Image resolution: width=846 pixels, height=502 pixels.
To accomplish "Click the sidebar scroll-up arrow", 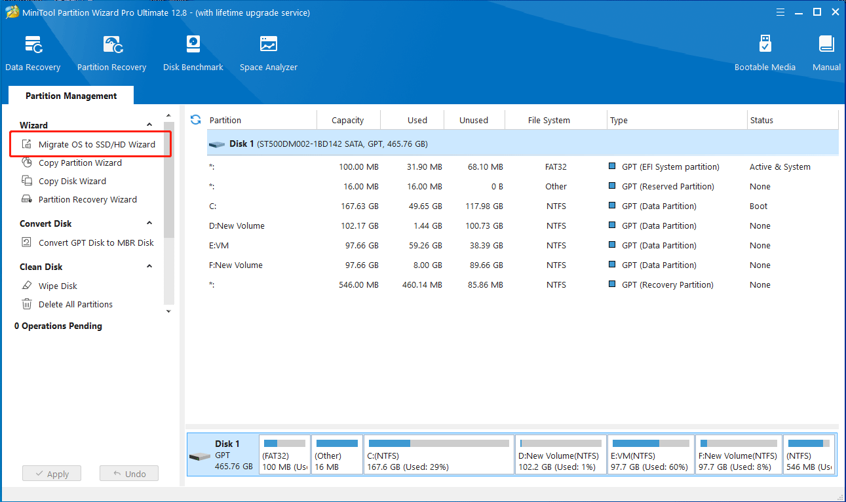I will pyautogui.click(x=168, y=116).
